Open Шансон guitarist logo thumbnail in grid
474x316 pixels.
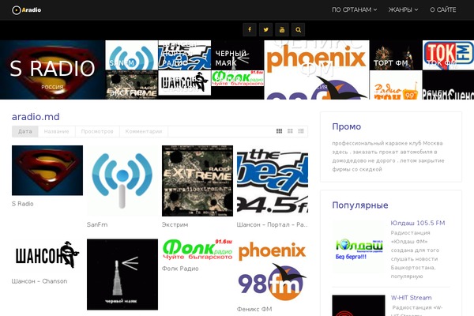tap(47, 256)
